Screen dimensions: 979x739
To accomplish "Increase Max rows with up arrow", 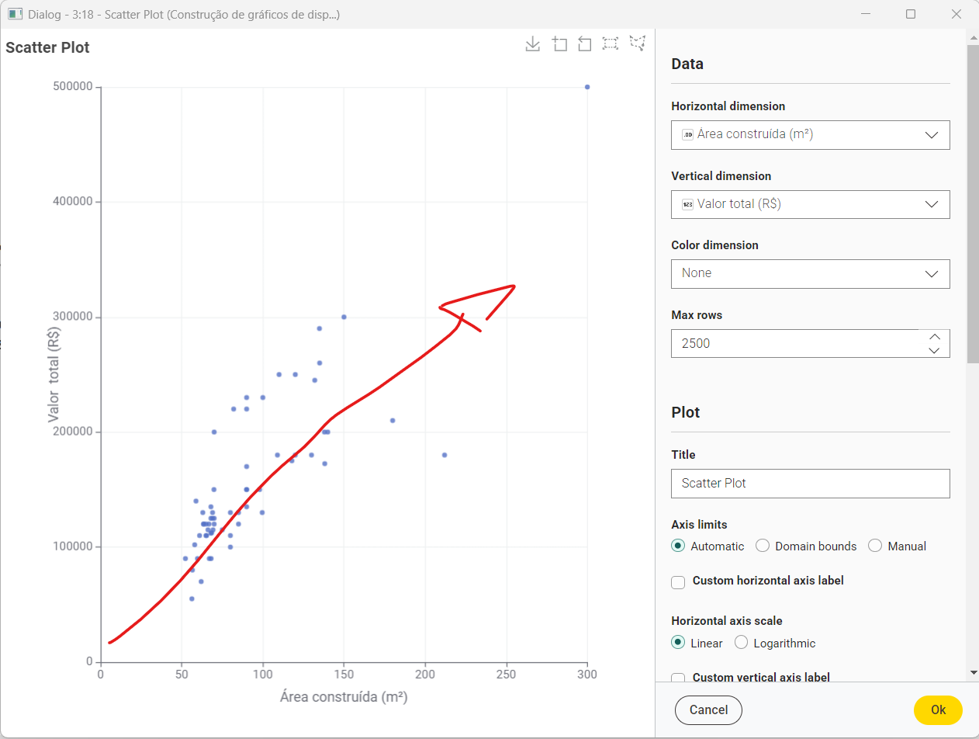I will tap(935, 336).
